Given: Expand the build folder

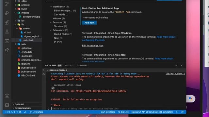Looking at the screenshot, I should (x=15, y=9).
